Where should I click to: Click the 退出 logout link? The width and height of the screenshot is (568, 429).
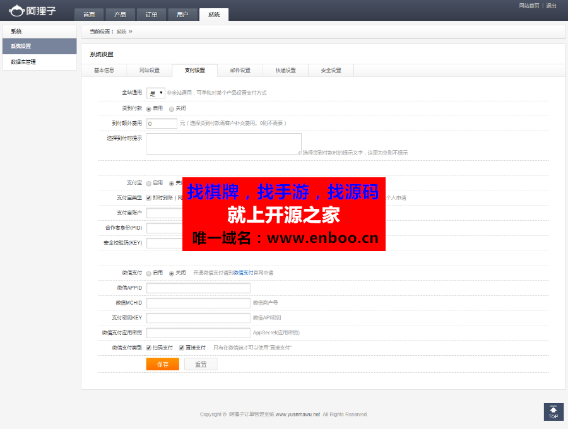[x=551, y=6]
